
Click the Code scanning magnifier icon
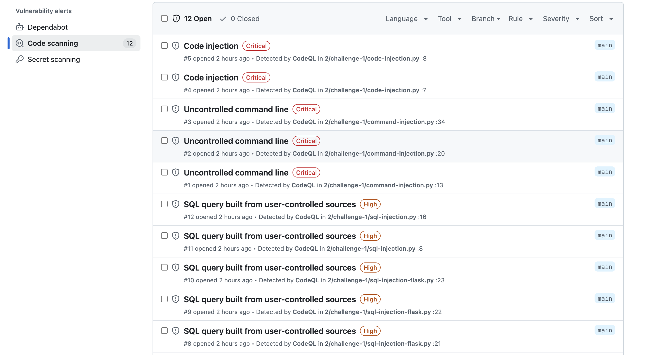tap(19, 43)
